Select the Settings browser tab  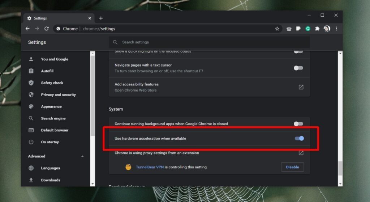point(59,18)
